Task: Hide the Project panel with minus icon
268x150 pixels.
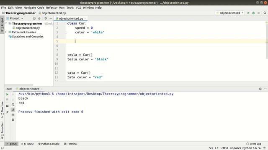Action: 51,18
